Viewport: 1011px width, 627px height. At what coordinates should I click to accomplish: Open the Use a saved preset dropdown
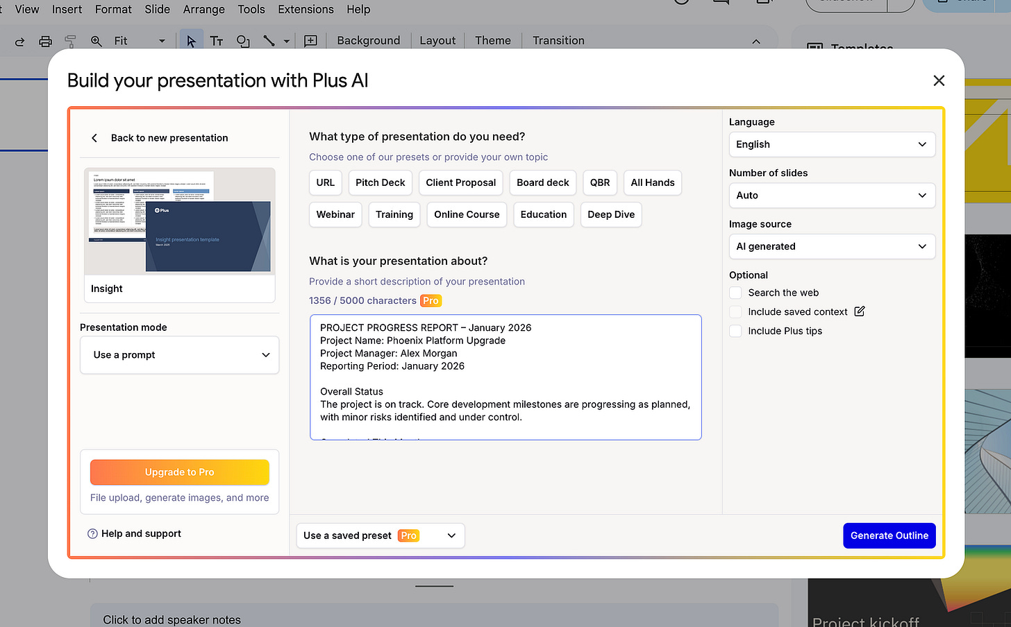coord(381,535)
